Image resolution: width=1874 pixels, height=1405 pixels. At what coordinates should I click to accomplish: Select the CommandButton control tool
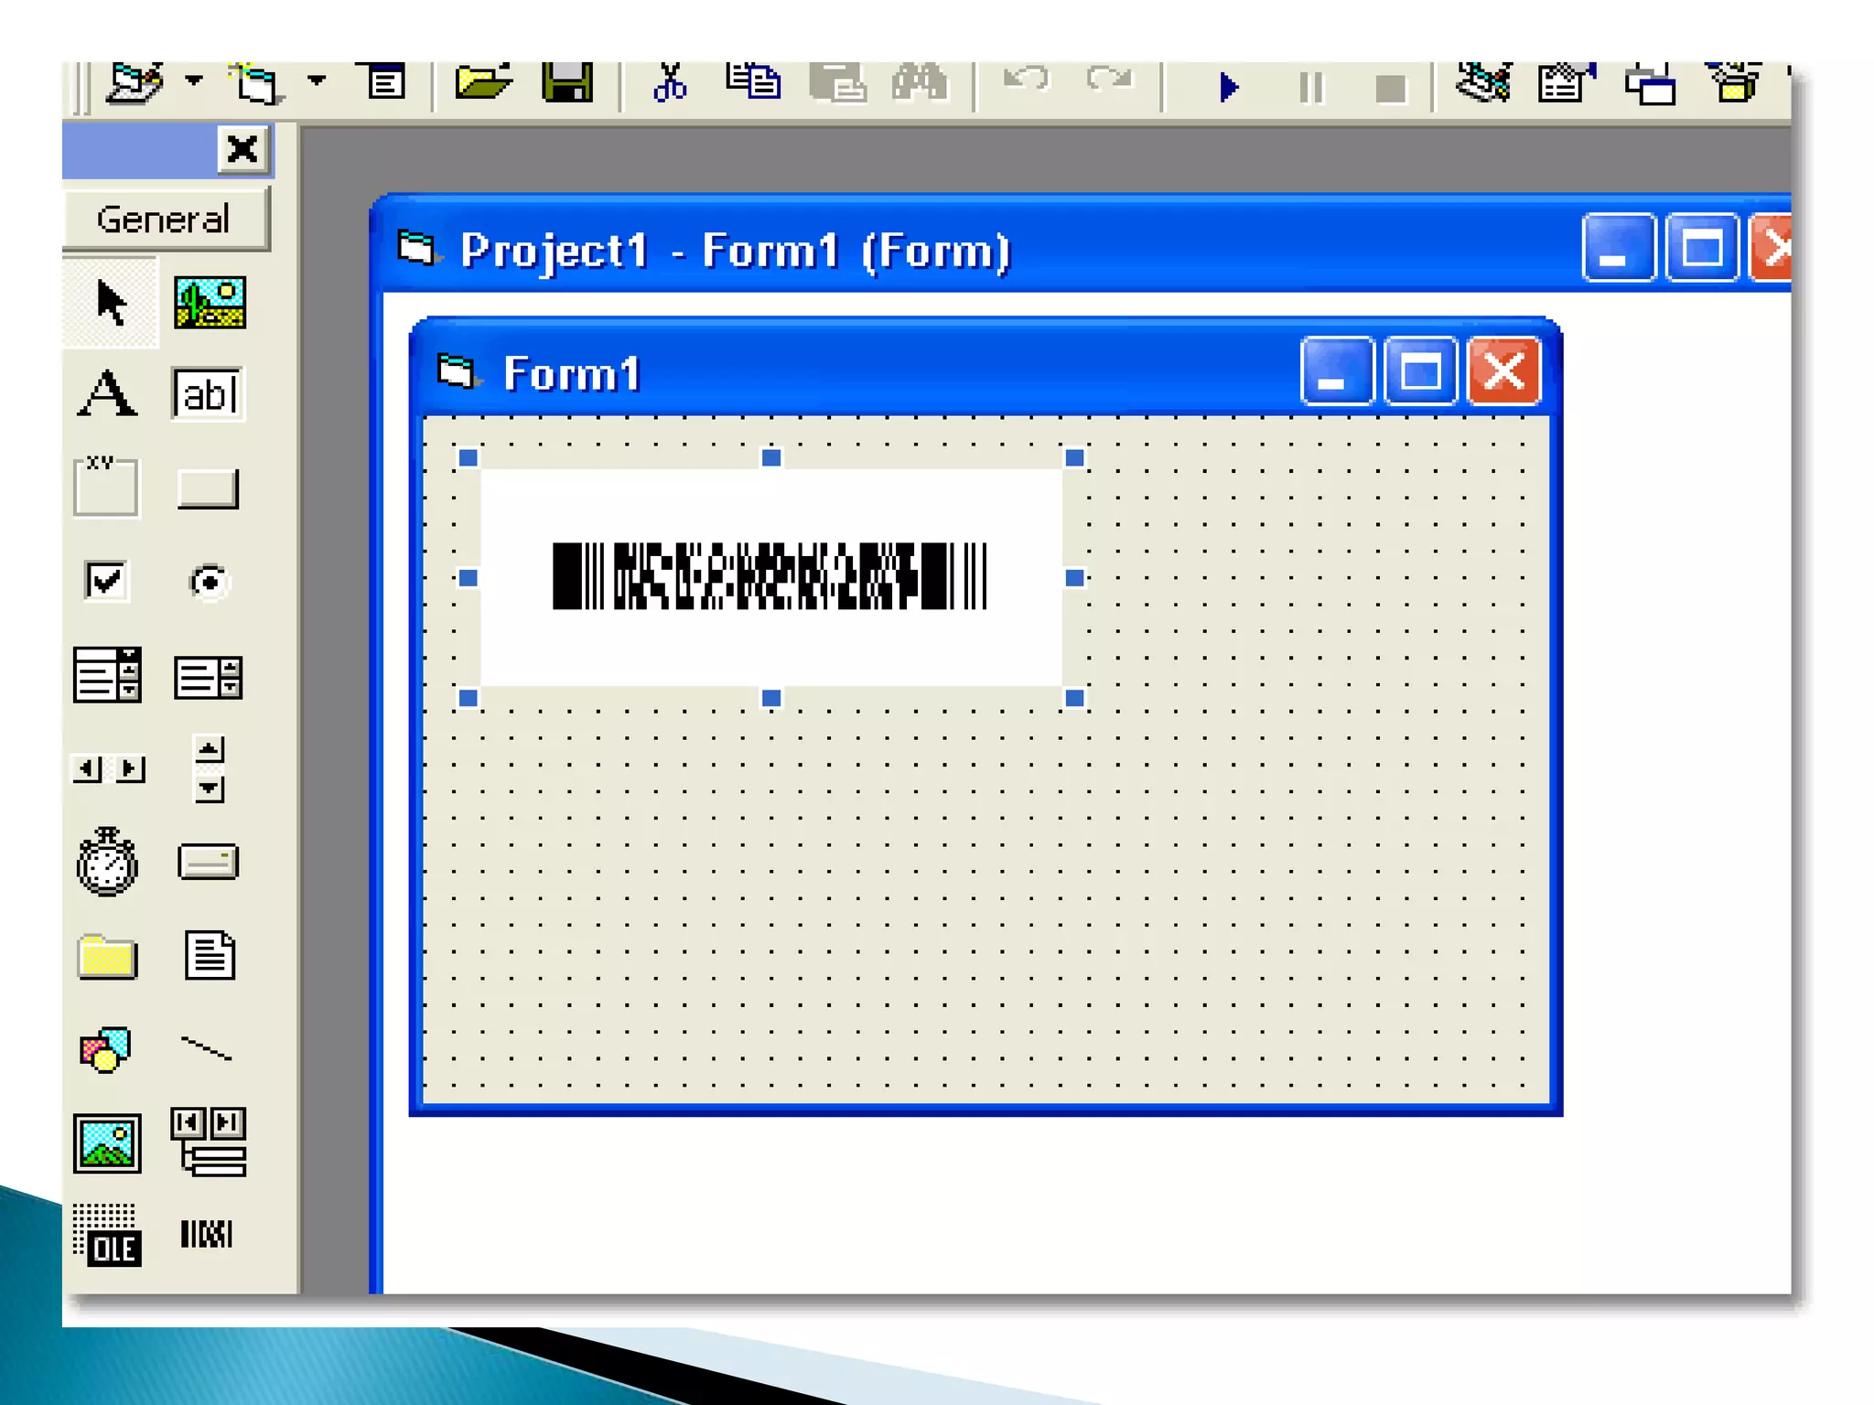click(208, 488)
